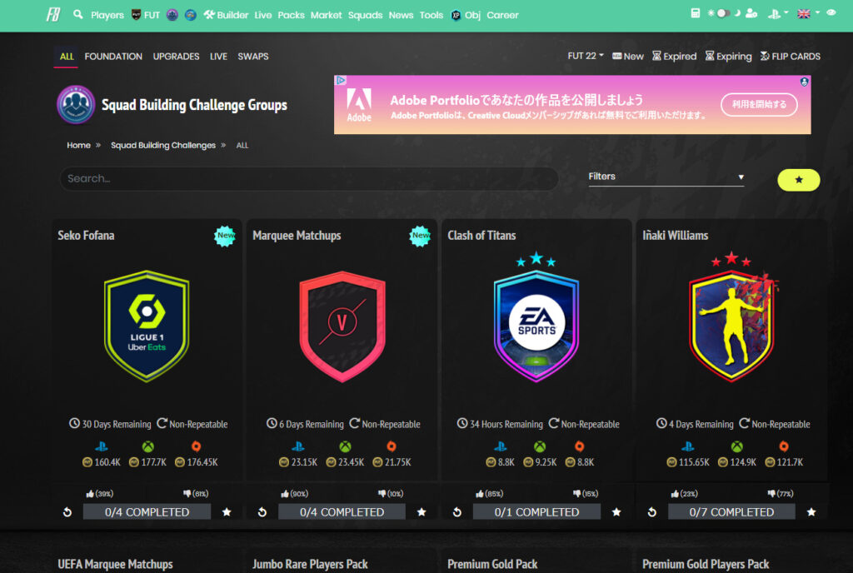
Task: Click the Origin PC icon on Iñaki Williams card
Action: [x=783, y=447]
